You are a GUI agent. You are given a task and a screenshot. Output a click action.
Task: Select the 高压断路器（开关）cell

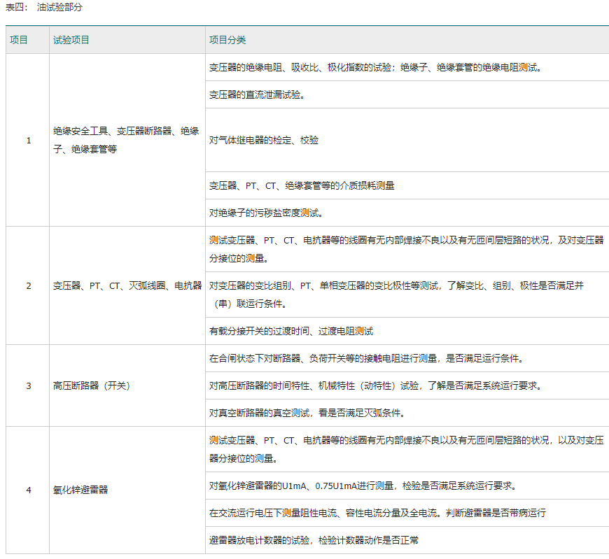(x=92, y=385)
